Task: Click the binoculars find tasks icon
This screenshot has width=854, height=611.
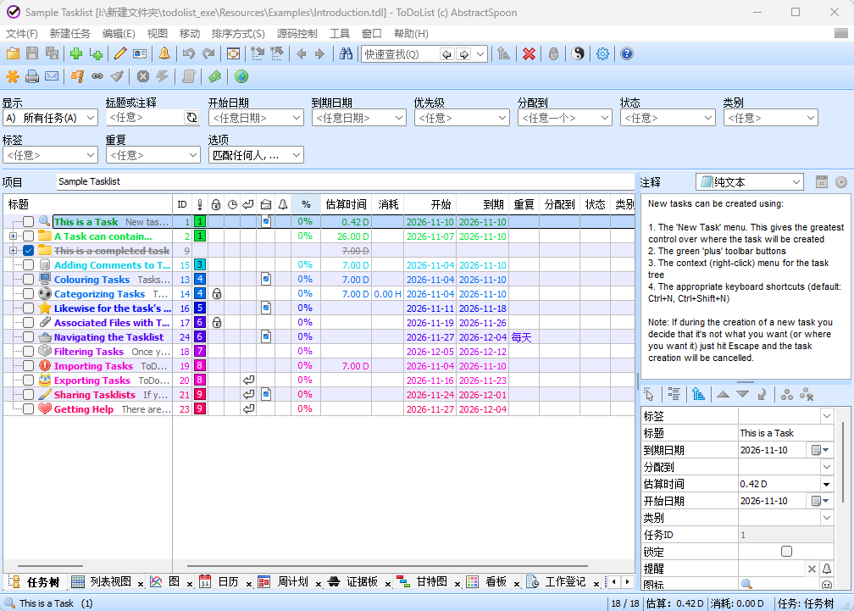Action: coord(346,54)
